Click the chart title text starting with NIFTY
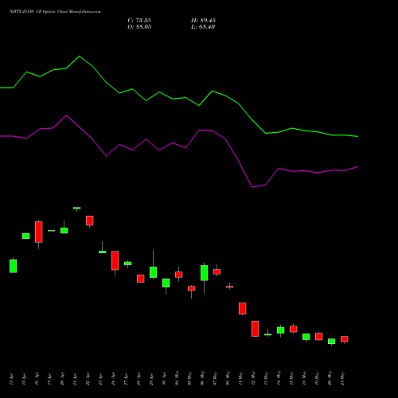This screenshot has width=398, height=398. coord(55,12)
